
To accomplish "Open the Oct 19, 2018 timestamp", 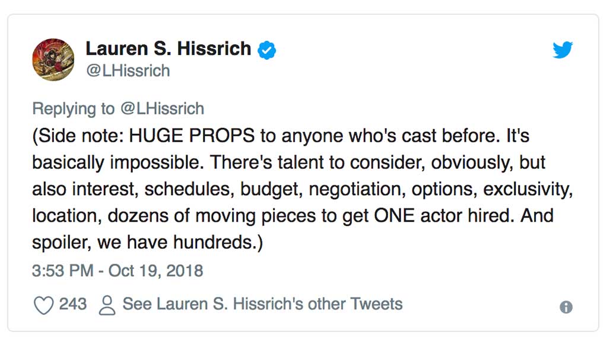I will (155, 270).
